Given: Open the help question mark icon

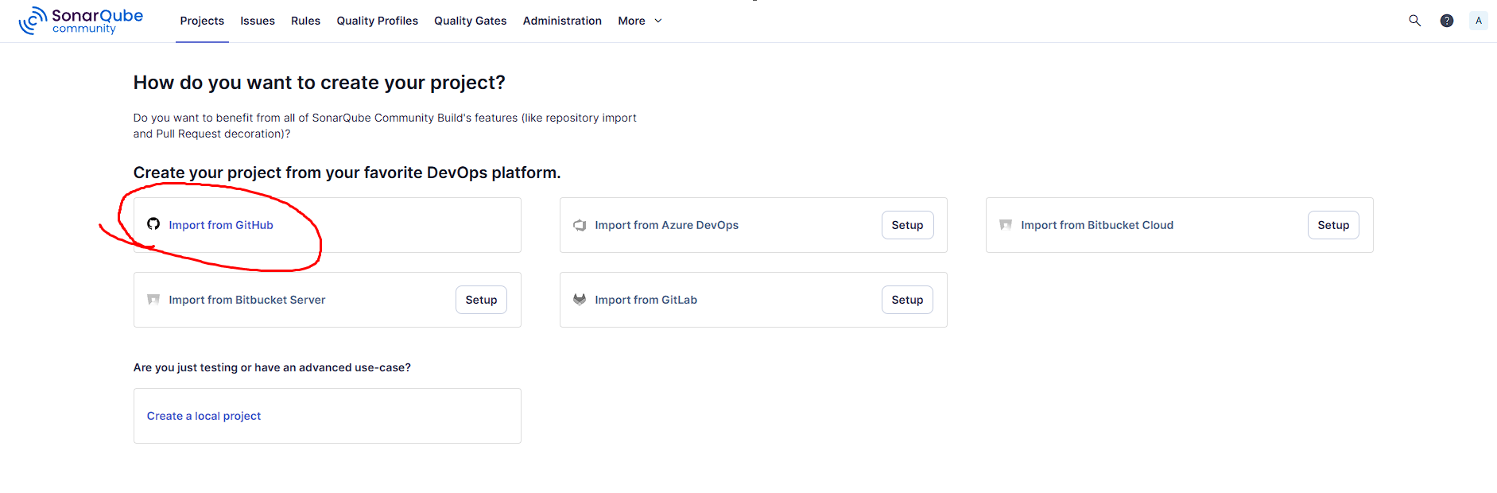Looking at the screenshot, I should coord(1447,21).
